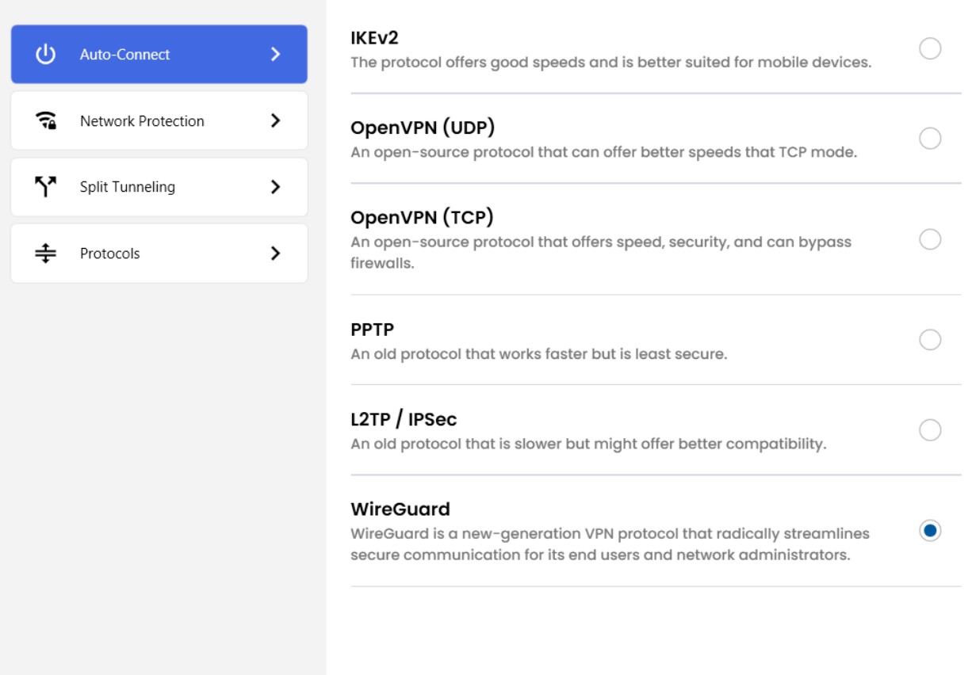The height and width of the screenshot is (675, 972).
Task: Choose OpenVPN (TCP) radio option
Action: tap(930, 239)
